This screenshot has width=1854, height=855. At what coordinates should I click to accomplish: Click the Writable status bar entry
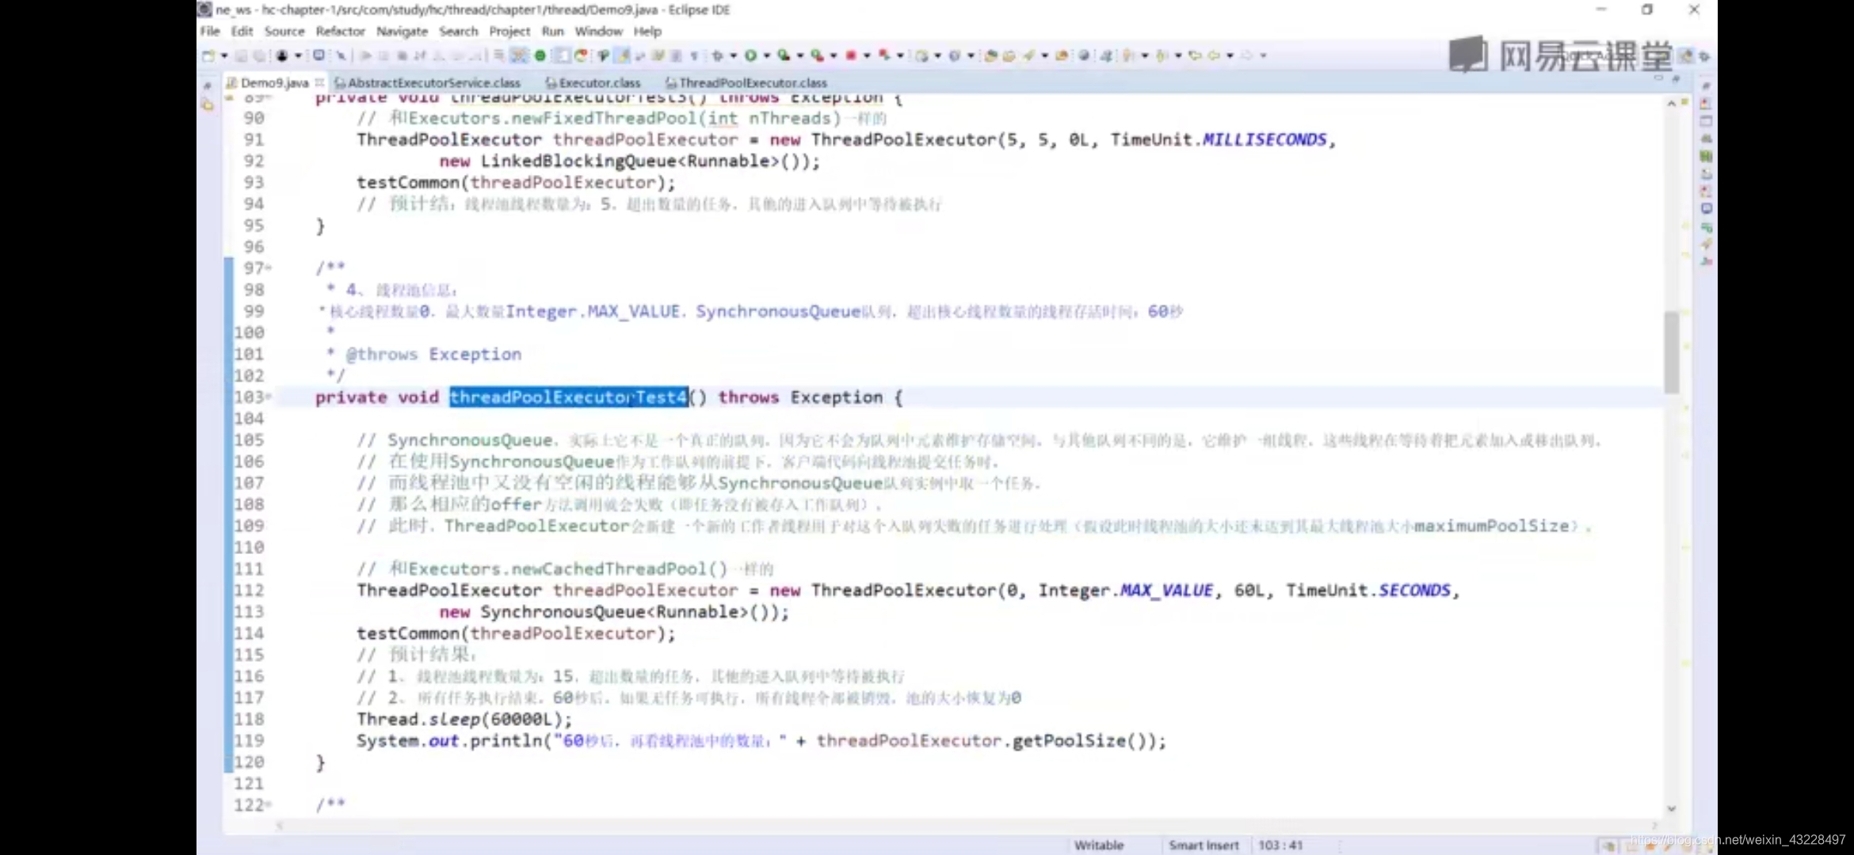[1099, 845]
